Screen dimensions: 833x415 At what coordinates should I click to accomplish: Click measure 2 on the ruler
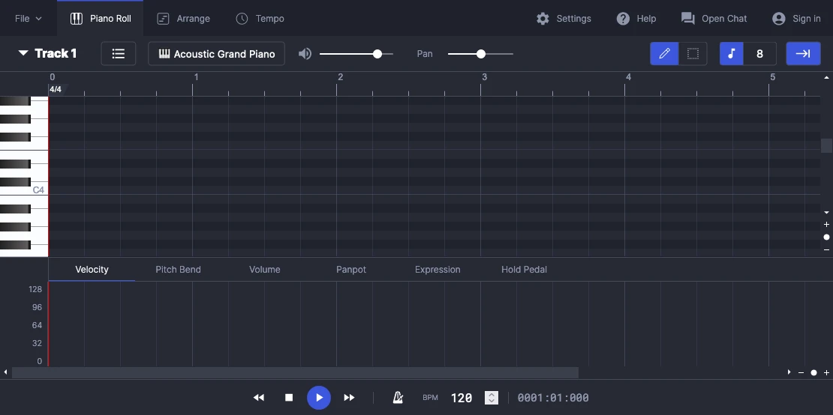(340, 77)
